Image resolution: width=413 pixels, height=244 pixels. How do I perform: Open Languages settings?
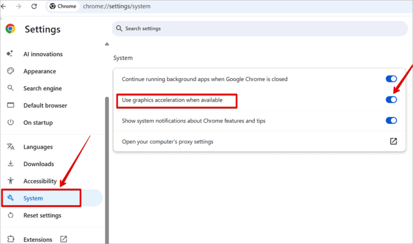tap(38, 147)
